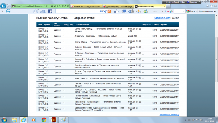The height and width of the screenshot is (123, 218).
Task: Open the browser Home icon
Action: [x=208, y=6]
